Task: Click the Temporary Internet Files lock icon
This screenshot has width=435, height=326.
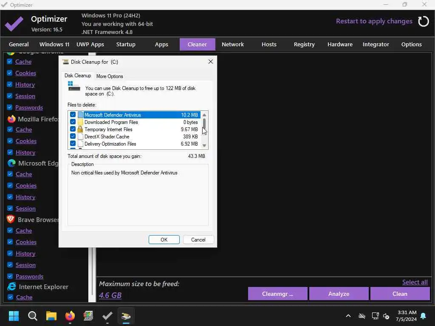Action: (80, 129)
